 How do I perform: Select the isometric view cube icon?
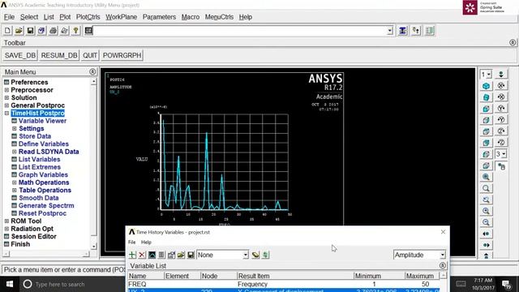pos(486,86)
